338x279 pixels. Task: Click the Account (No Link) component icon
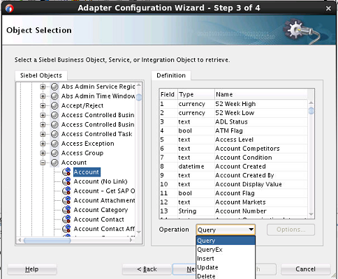pos(66,181)
